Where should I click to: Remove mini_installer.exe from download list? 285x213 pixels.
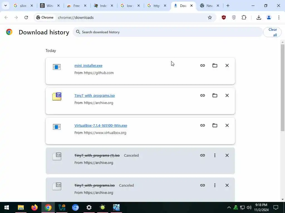pyautogui.click(x=227, y=65)
